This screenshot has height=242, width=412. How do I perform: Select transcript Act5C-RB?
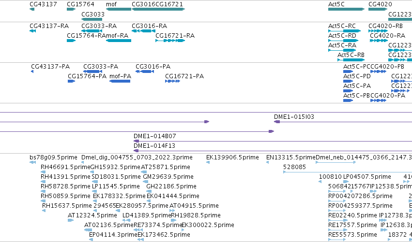pos(351,60)
